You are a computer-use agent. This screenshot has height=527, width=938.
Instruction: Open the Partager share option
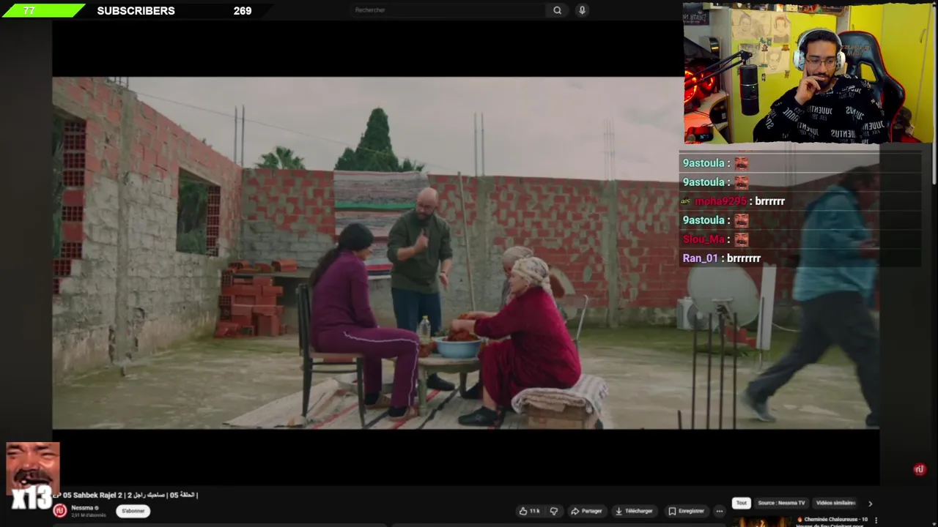tap(586, 511)
